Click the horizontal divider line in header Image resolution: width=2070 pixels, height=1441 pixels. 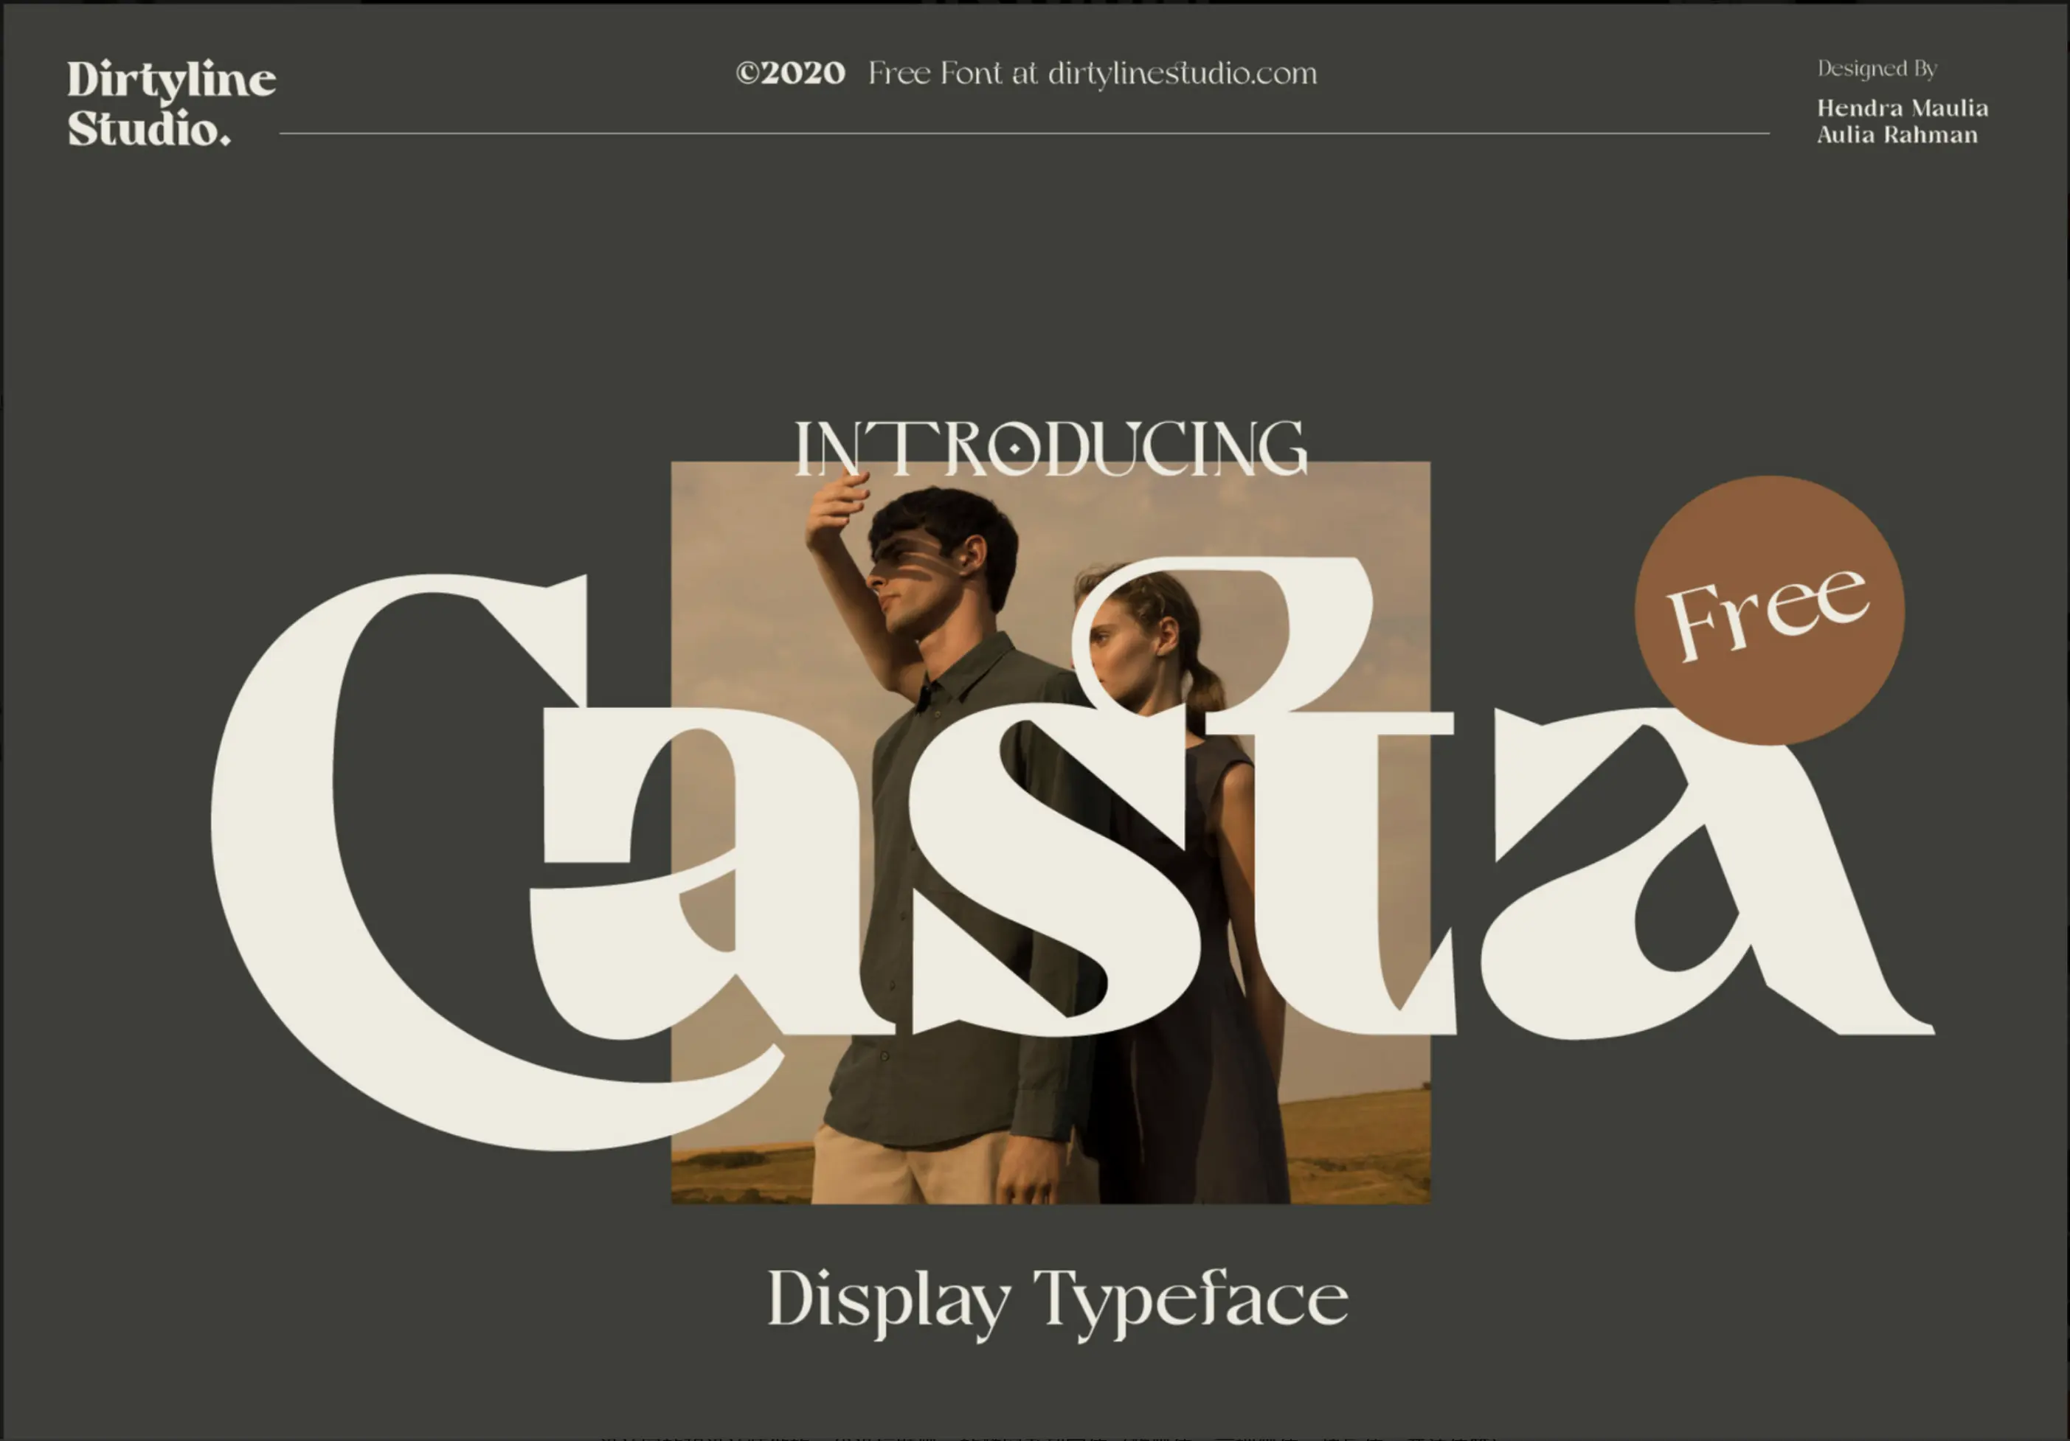click(x=1024, y=133)
